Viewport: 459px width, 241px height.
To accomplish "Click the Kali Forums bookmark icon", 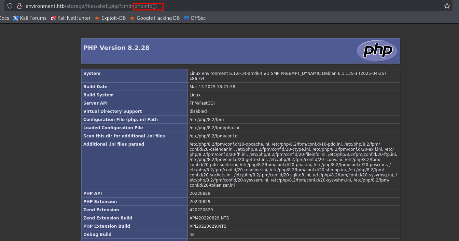I will coord(16,18).
